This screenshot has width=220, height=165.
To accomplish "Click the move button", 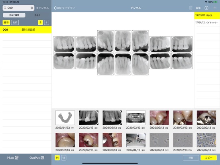I will coord(191,158).
